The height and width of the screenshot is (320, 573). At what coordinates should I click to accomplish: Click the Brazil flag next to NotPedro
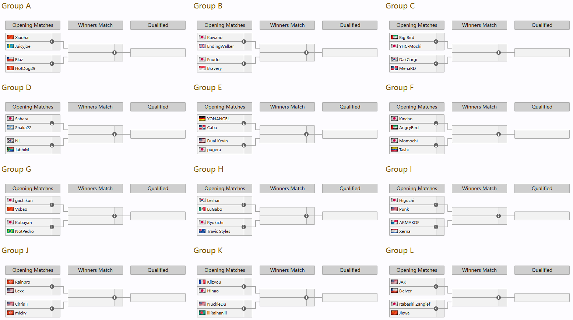[10, 231]
